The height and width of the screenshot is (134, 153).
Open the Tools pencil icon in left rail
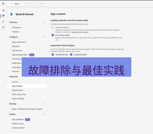3,21
